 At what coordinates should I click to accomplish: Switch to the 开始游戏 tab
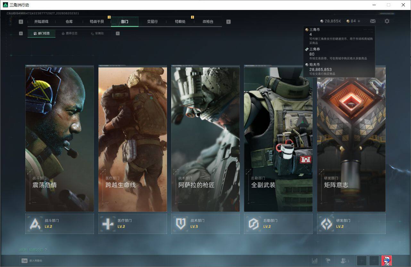41,22
